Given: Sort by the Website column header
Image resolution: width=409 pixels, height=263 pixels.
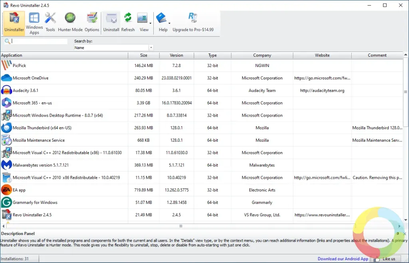Looking at the screenshot, I should point(322,55).
